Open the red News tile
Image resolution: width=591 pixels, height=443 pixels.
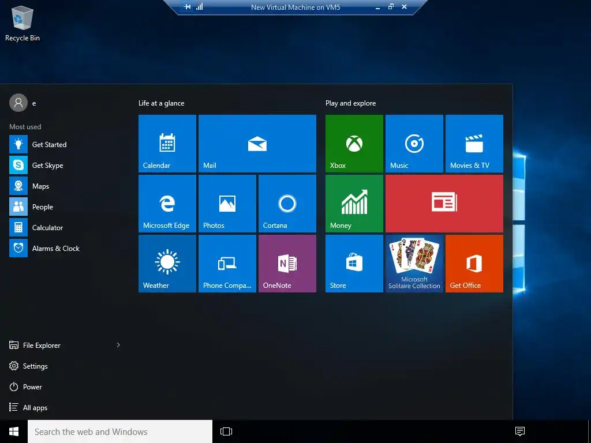(x=444, y=204)
